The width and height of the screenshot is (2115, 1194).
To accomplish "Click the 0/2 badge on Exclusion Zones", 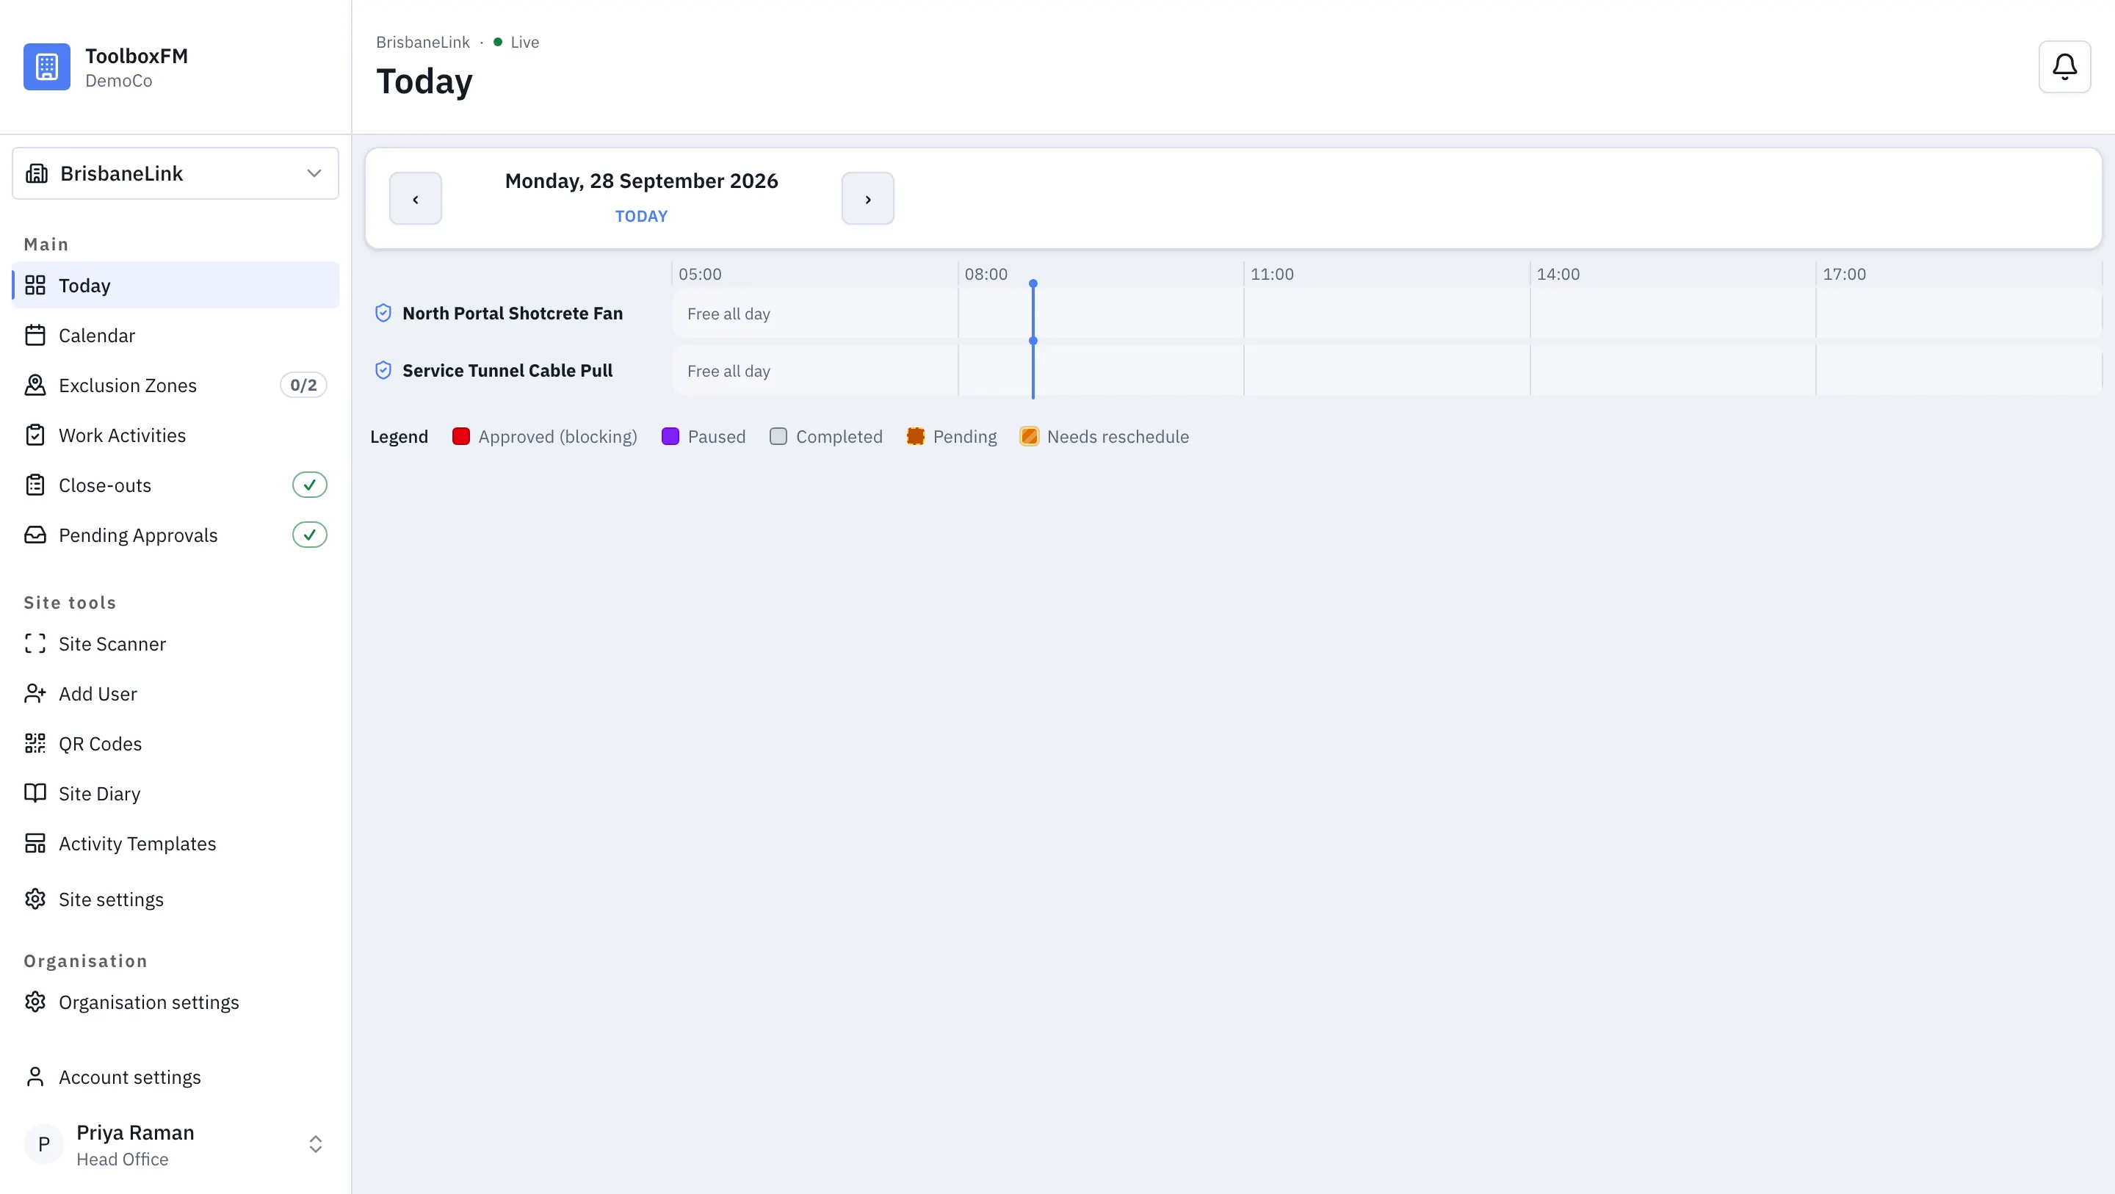I will point(304,385).
